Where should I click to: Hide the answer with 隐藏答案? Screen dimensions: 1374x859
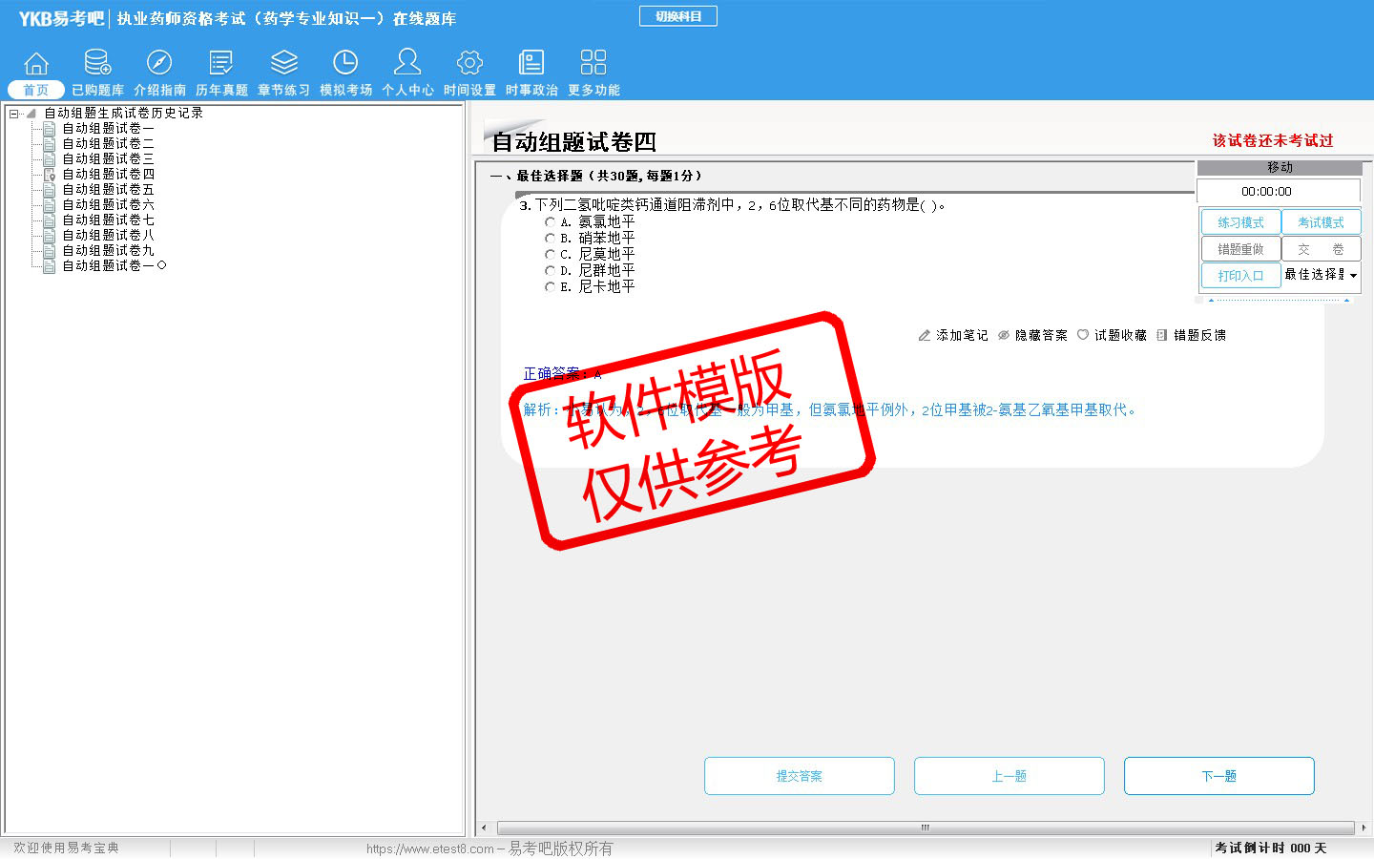pos(1032,335)
